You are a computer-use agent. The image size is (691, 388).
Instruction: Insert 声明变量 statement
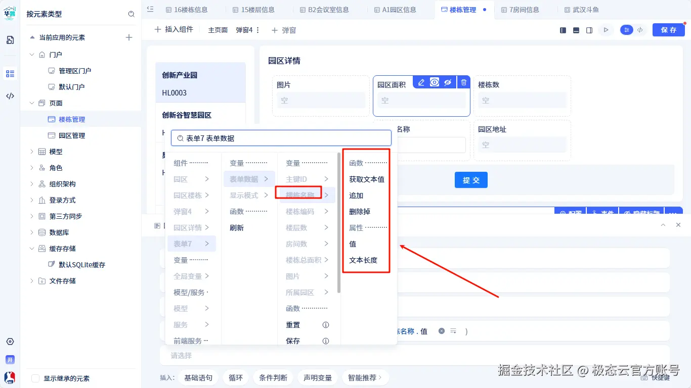(x=318, y=377)
